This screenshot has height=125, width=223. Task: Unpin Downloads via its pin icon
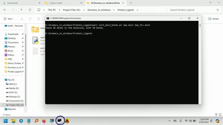pos(23,34)
